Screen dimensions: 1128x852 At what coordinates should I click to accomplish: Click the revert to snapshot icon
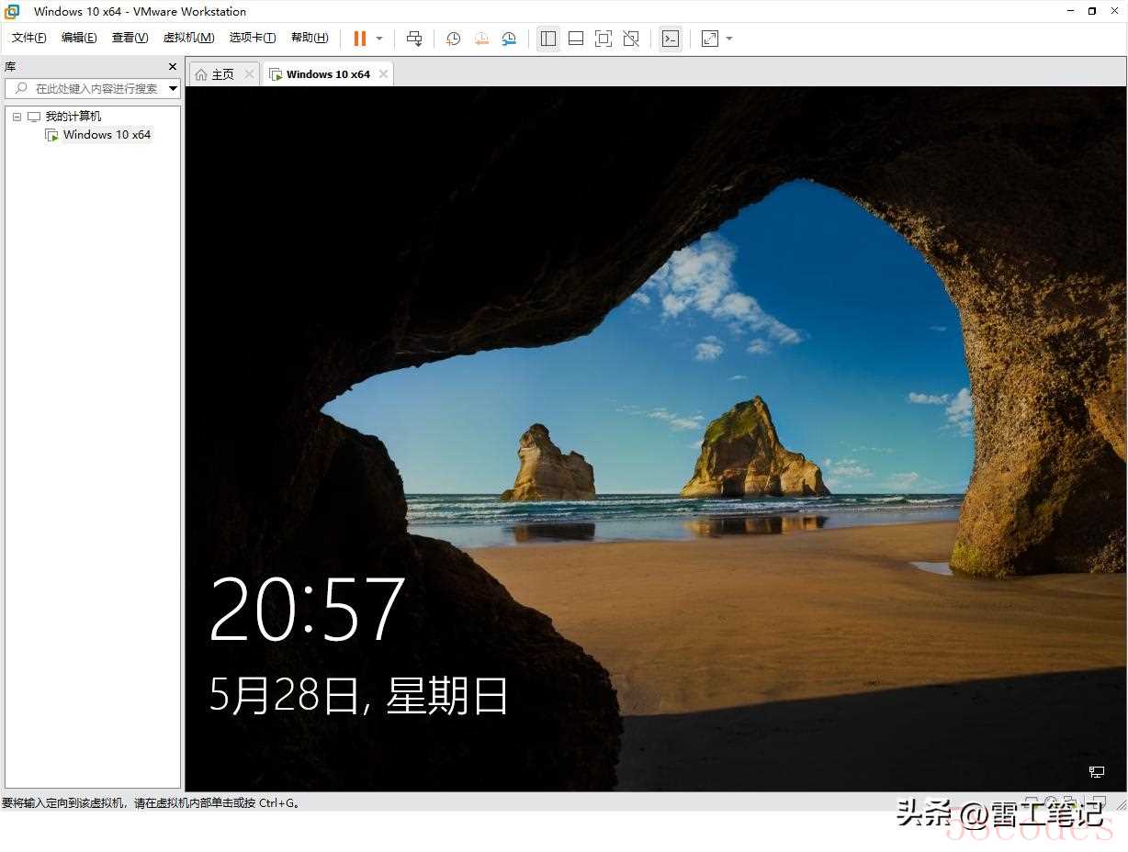pos(481,39)
